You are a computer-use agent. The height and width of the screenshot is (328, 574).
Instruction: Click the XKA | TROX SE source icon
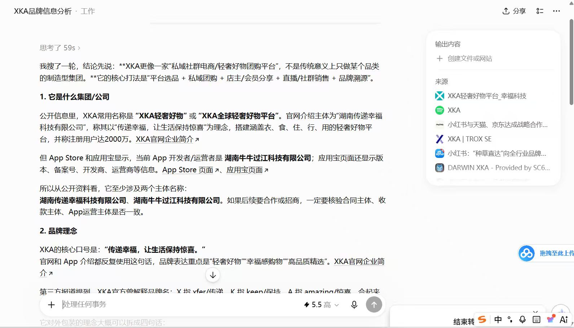pyautogui.click(x=440, y=139)
